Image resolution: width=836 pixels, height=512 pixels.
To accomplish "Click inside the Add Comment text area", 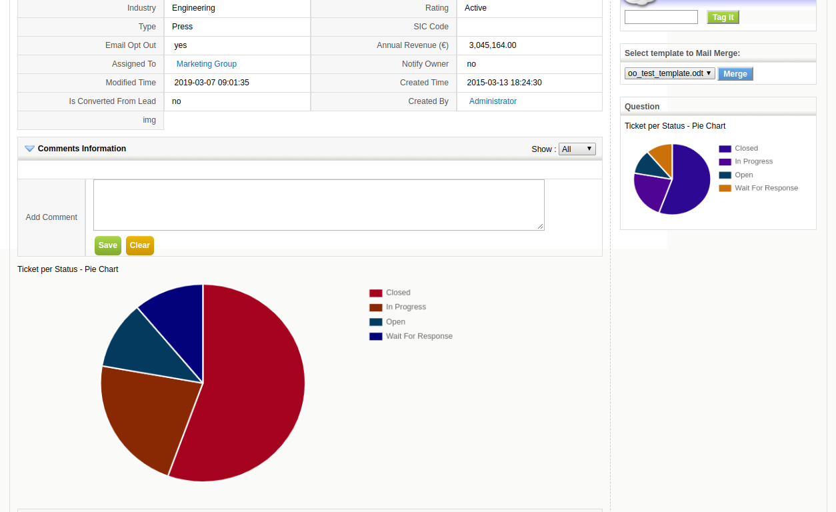I will (x=318, y=205).
